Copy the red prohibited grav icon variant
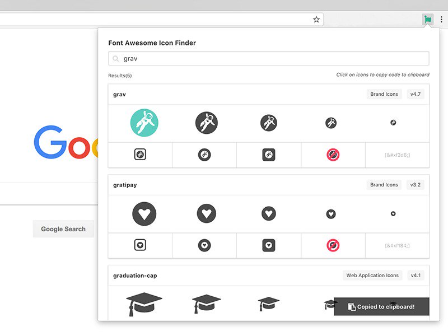This screenshot has height=336, width=448. [334, 155]
